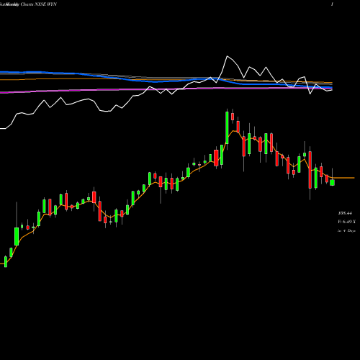This screenshot has width=360, height=360.
Task: Click the last green candlestick on the right
Action: [x=332, y=182]
